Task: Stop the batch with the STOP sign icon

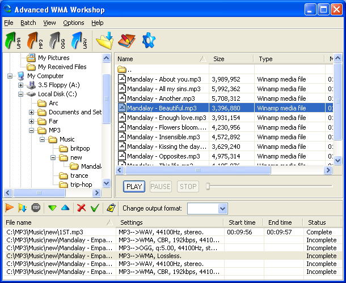Action: [x=36, y=208]
